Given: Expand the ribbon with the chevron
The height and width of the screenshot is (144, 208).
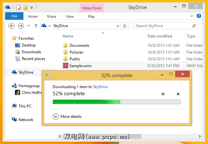Looking at the screenshot, I should point(192,16).
